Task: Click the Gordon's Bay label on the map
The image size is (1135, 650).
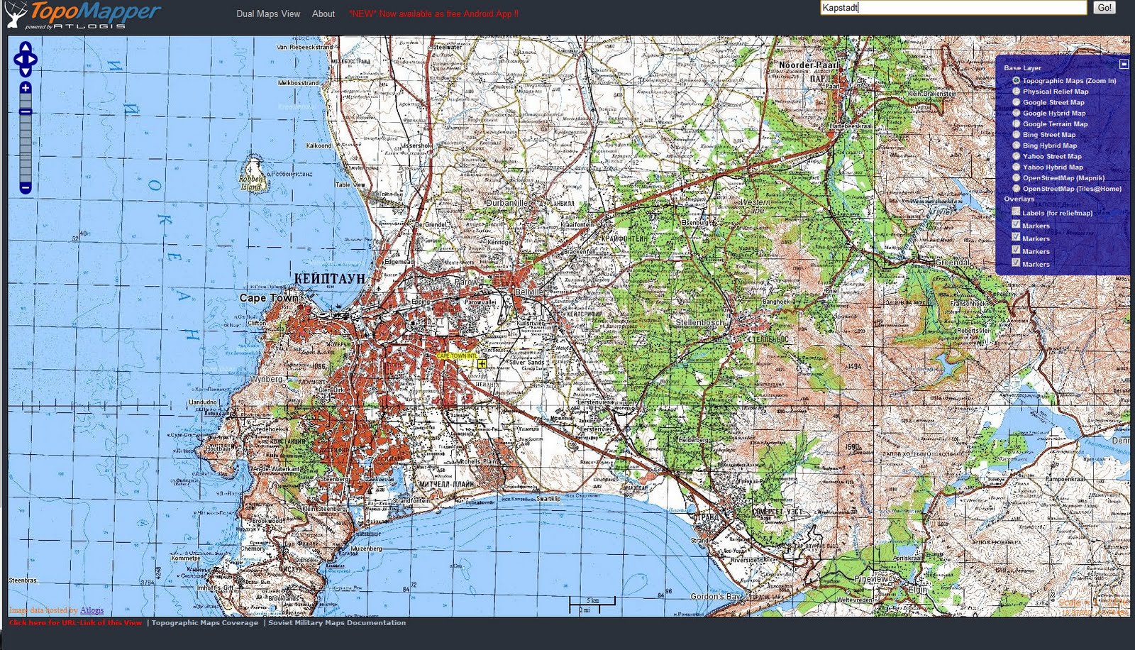Action: pyautogui.click(x=716, y=597)
